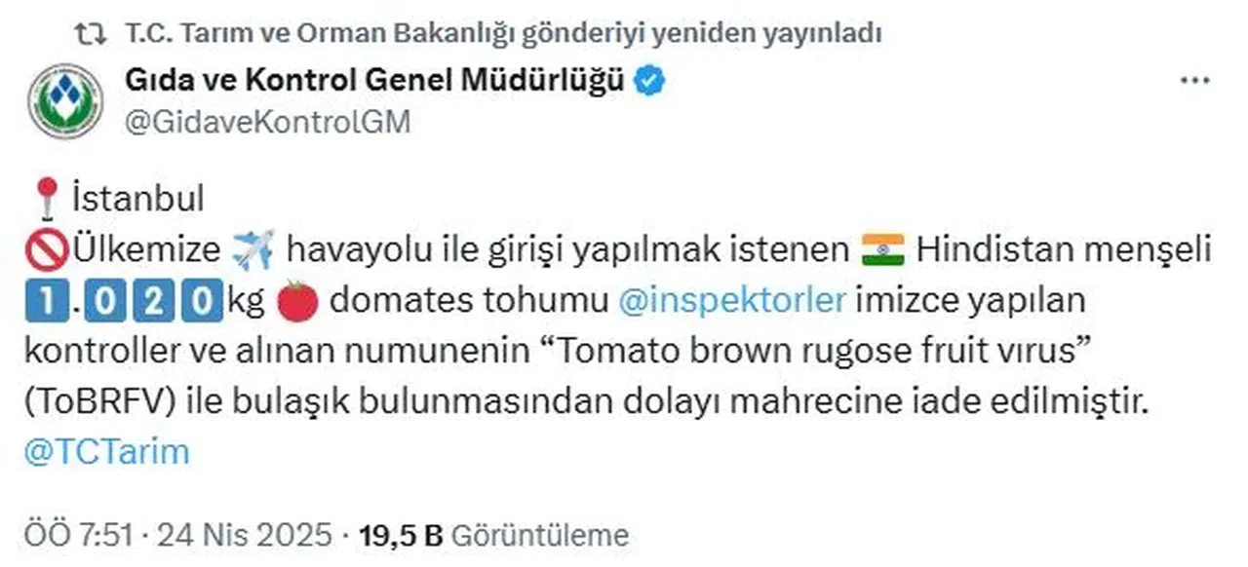
Task: Click the repost arrows icon at top
Action: (x=94, y=34)
